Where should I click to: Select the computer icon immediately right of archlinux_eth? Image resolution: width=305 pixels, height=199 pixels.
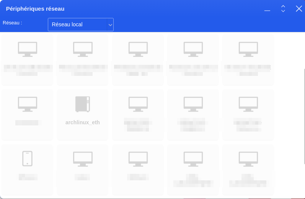pyautogui.click(x=138, y=104)
